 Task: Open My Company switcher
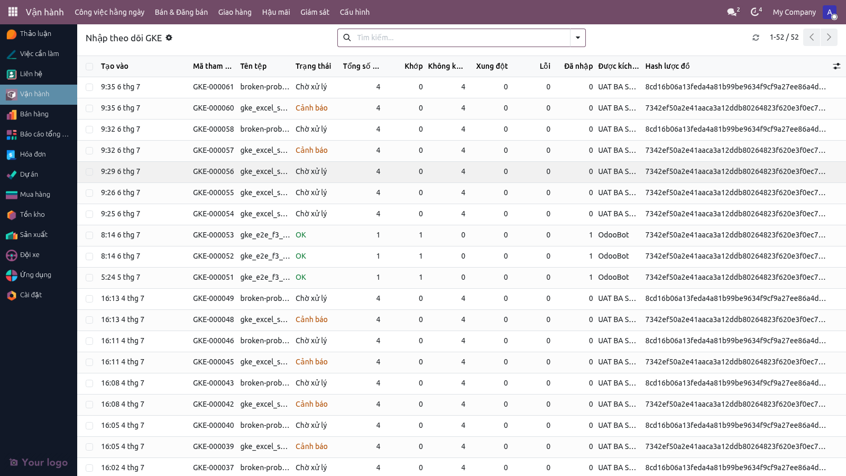tap(794, 12)
